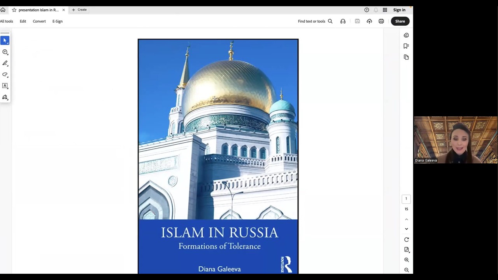Choose the Select arrow tool
This screenshot has height=280, width=498.
[5, 40]
